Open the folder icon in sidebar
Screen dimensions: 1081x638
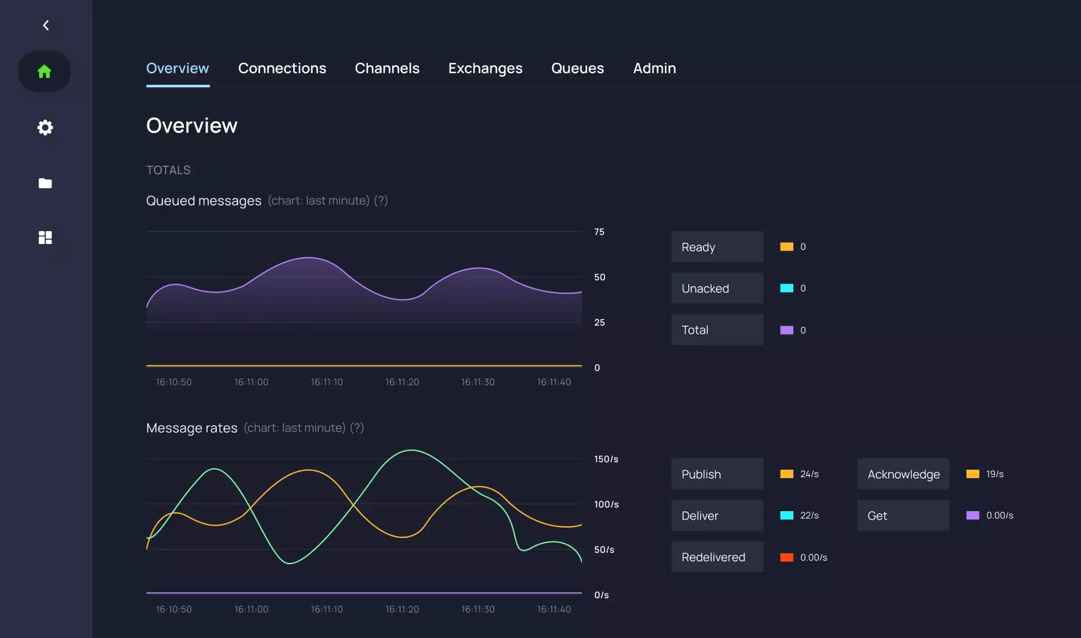coord(45,183)
